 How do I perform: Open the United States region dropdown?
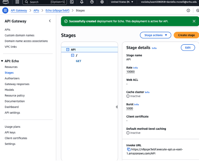[122, 2]
